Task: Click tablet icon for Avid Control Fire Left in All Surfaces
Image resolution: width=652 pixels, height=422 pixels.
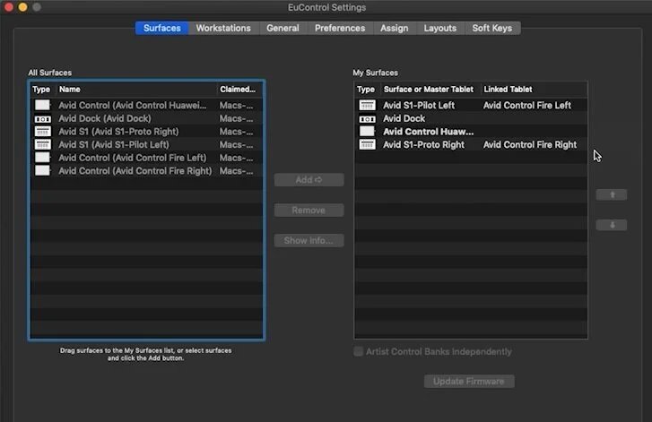Action: [x=42, y=158]
